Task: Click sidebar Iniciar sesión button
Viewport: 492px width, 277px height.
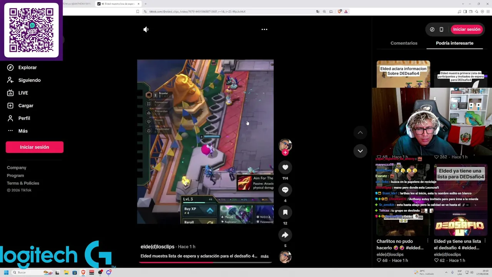Action: (35, 147)
